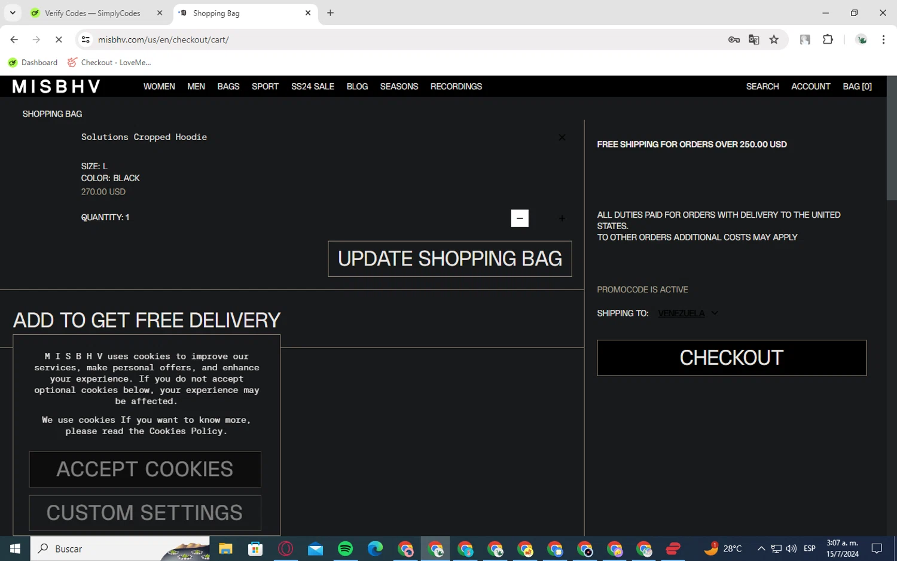Close the Shopping Bag tab

(x=308, y=13)
